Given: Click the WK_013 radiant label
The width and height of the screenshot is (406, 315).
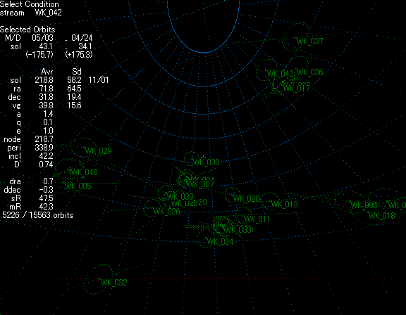Looking at the screenshot, I should [284, 205].
